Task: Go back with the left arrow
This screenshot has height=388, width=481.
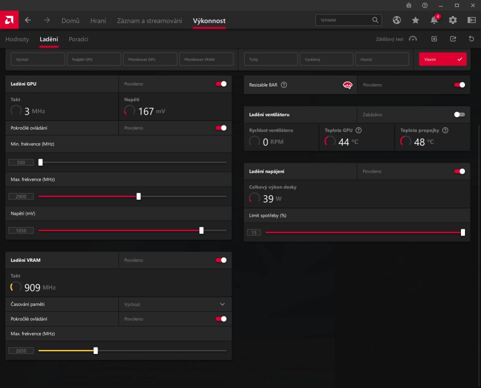Action: [28, 20]
